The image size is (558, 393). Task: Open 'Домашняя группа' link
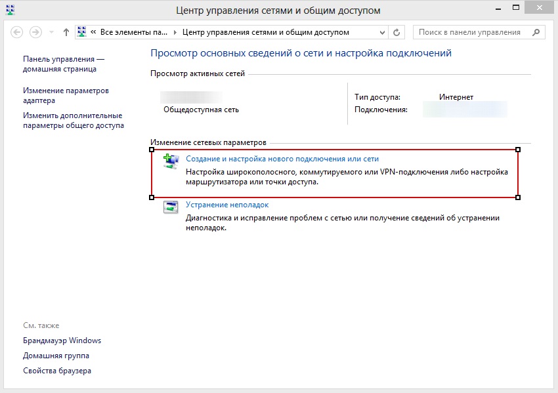click(56, 356)
